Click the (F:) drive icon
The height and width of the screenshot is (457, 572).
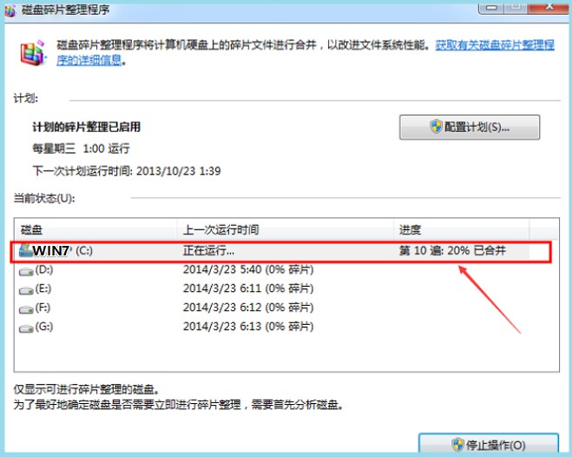pyautogui.click(x=26, y=309)
